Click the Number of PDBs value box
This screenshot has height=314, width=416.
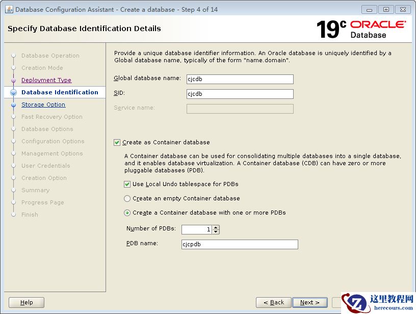point(197,229)
